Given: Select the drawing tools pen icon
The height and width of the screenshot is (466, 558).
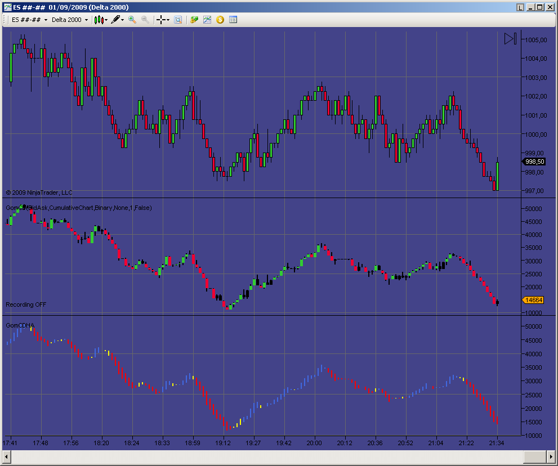Looking at the screenshot, I should (x=115, y=20).
